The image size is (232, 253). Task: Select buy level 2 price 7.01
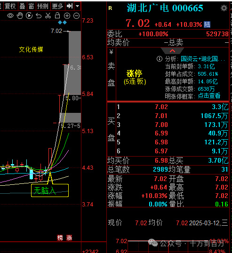pyautogui.click(x=161, y=116)
